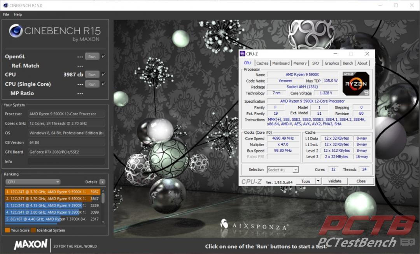420x254 pixels.
Task: Click the CPU-Z title bar app icon
Action: (x=242, y=54)
